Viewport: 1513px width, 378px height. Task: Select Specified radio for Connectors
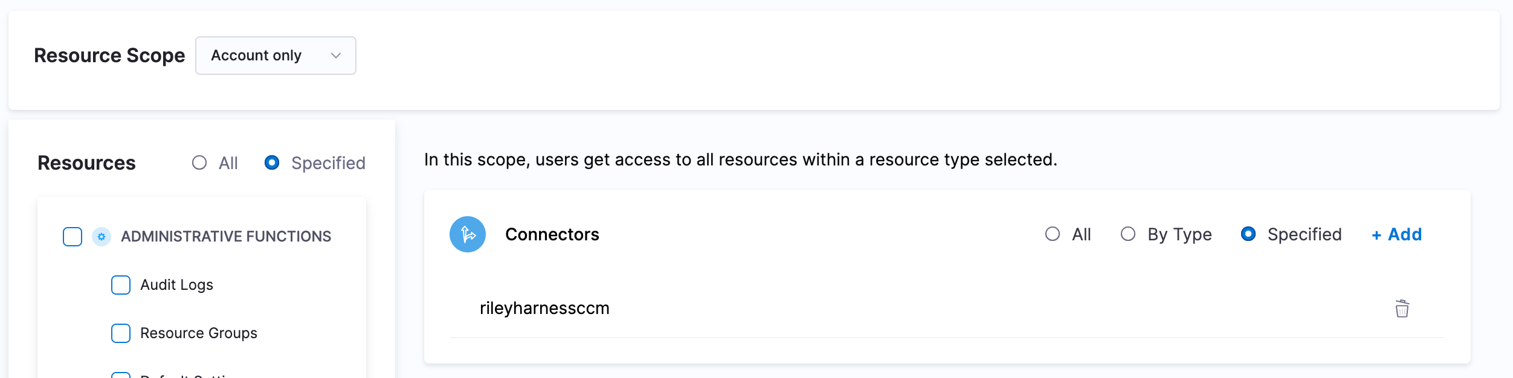click(1248, 234)
